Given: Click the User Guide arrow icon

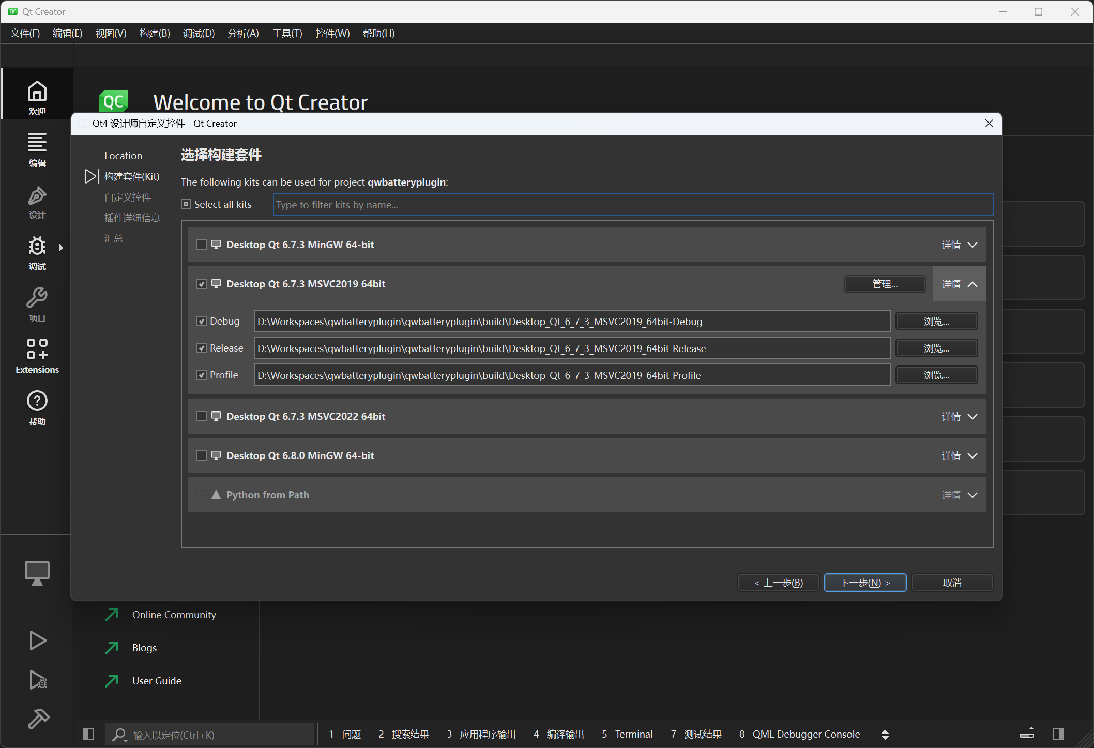Looking at the screenshot, I should [x=112, y=681].
